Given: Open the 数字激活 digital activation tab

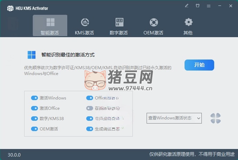Looking at the screenshot, I should pos(119,26).
